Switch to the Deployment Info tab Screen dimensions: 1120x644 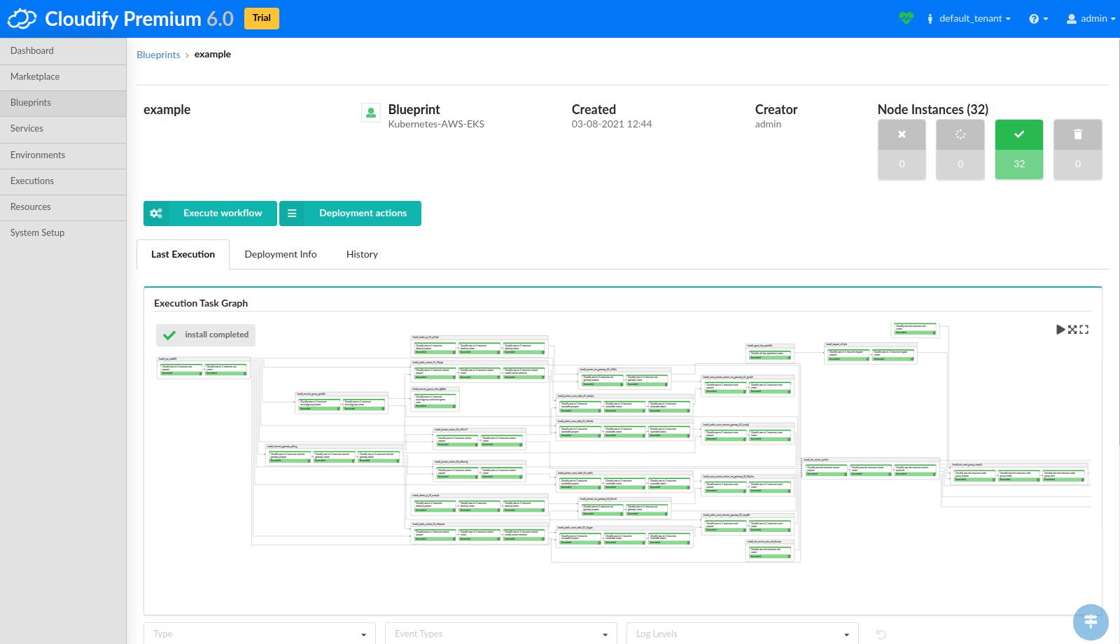280,254
